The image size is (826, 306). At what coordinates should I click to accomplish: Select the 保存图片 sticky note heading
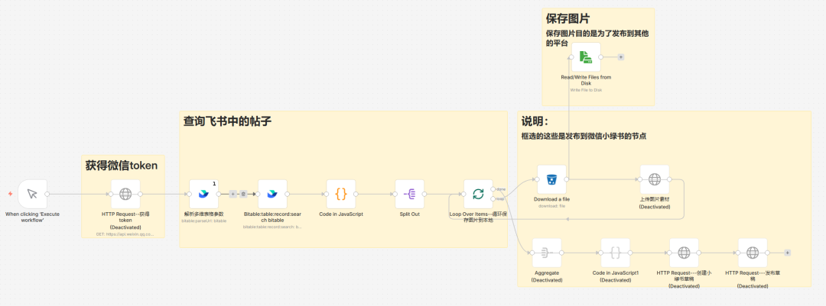(567, 18)
